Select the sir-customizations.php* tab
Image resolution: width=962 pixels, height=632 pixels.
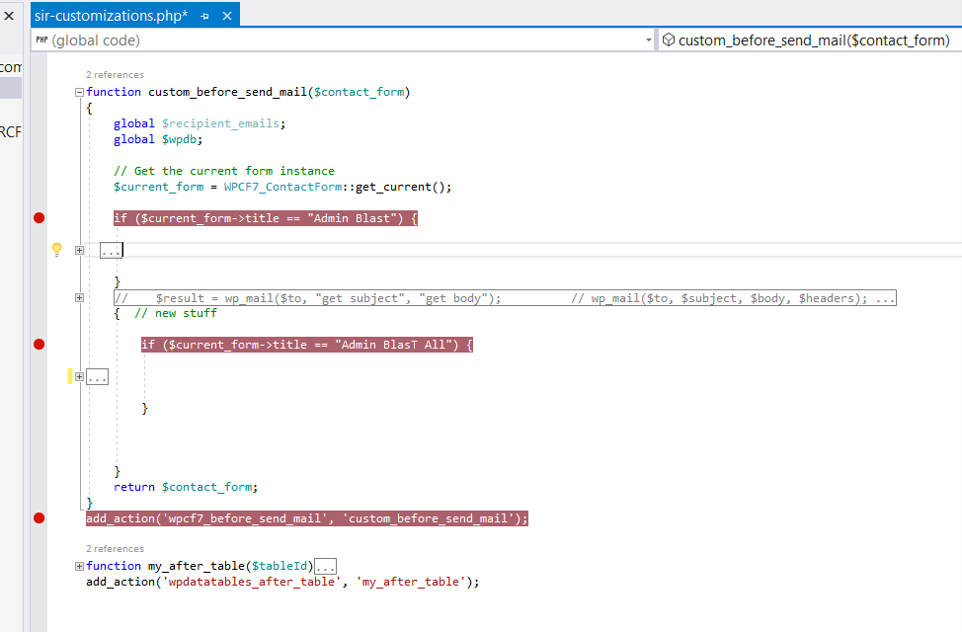coord(111,16)
